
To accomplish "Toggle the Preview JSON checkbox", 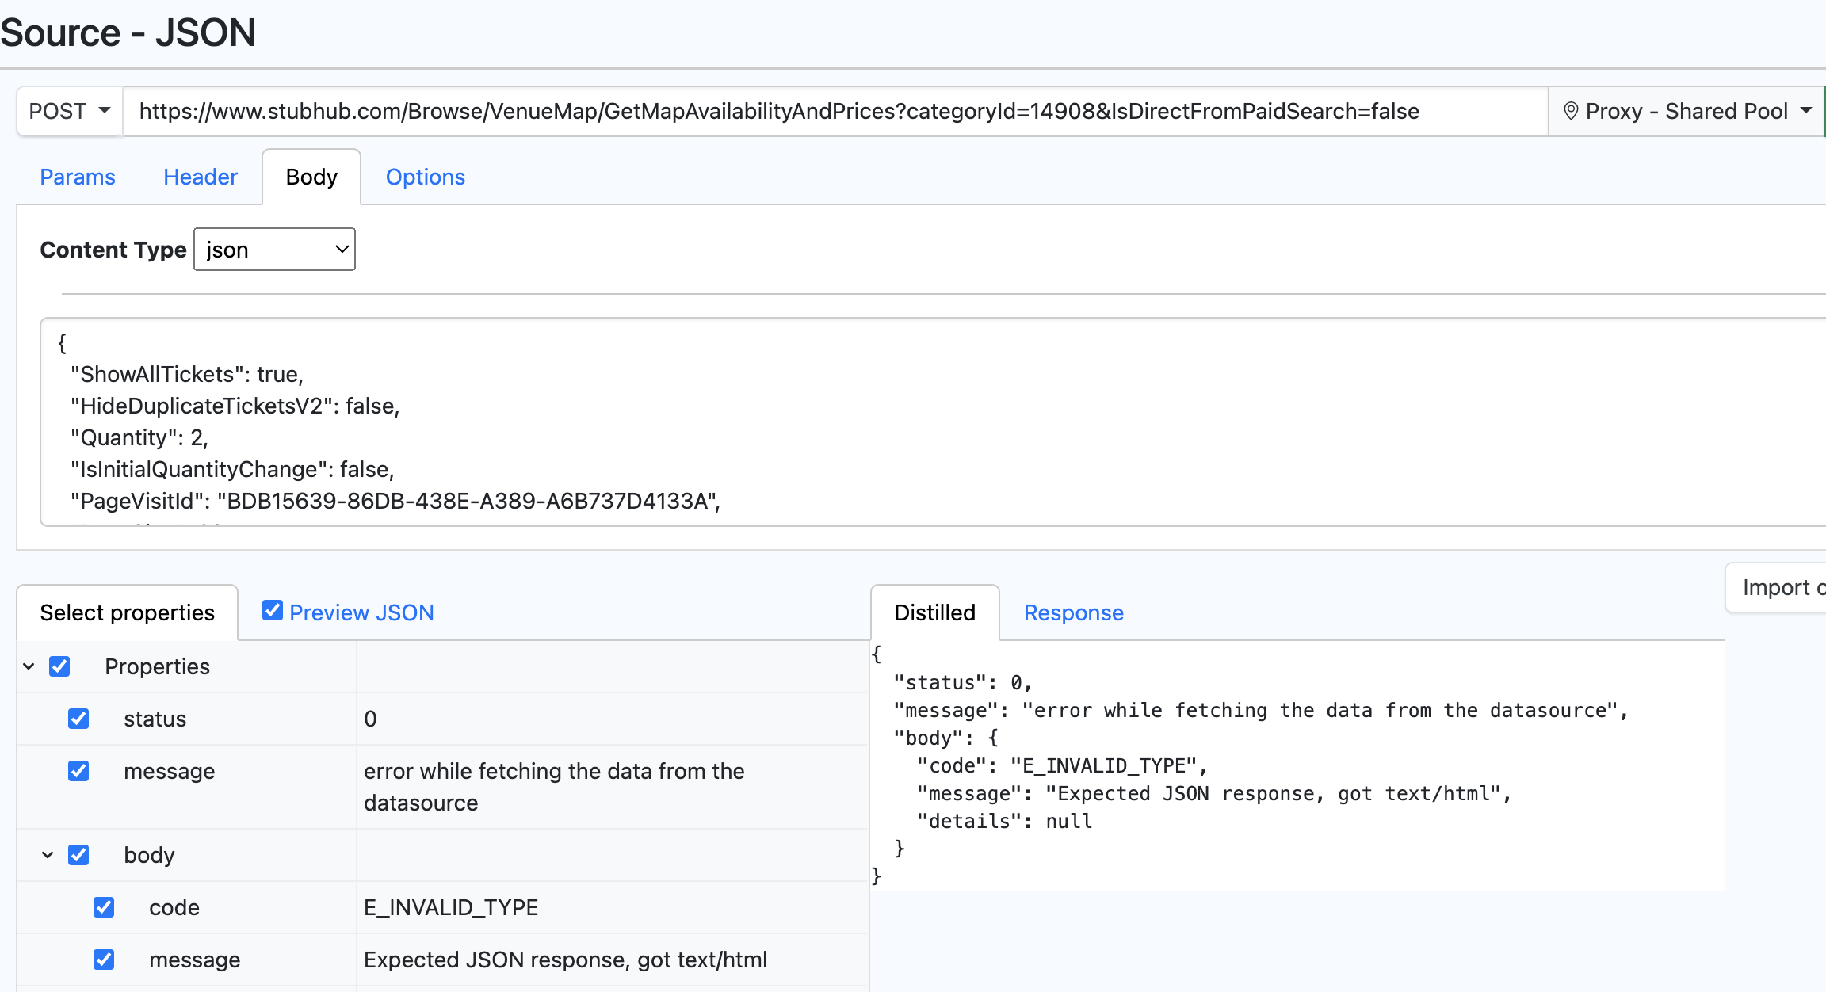I will coord(273,611).
